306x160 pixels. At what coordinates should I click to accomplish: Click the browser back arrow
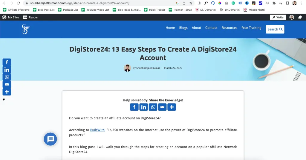(x=5, y=3)
